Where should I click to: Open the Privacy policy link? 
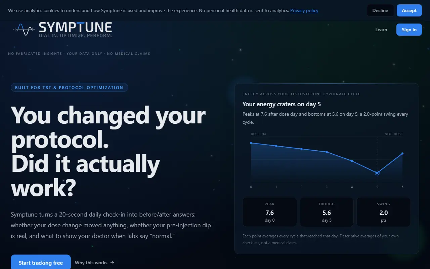tap(304, 10)
